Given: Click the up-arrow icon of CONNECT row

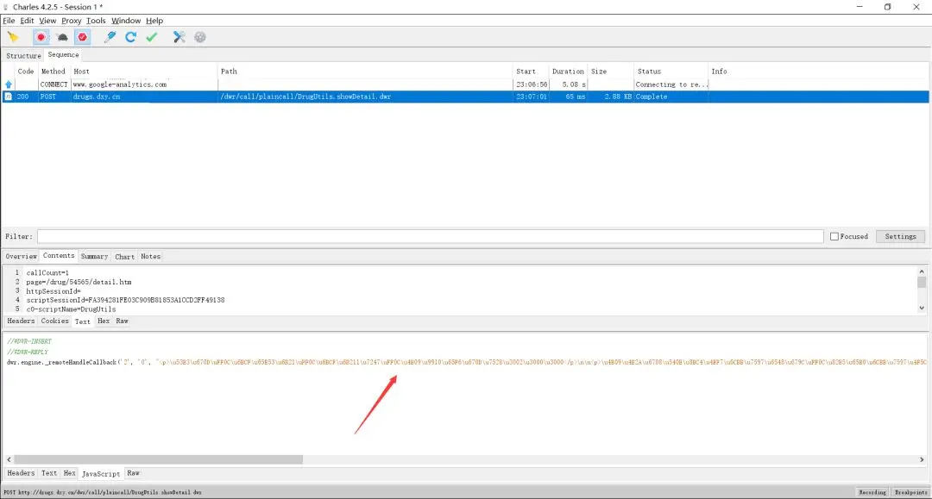Looking at the screenshot, I should [9, 84].
